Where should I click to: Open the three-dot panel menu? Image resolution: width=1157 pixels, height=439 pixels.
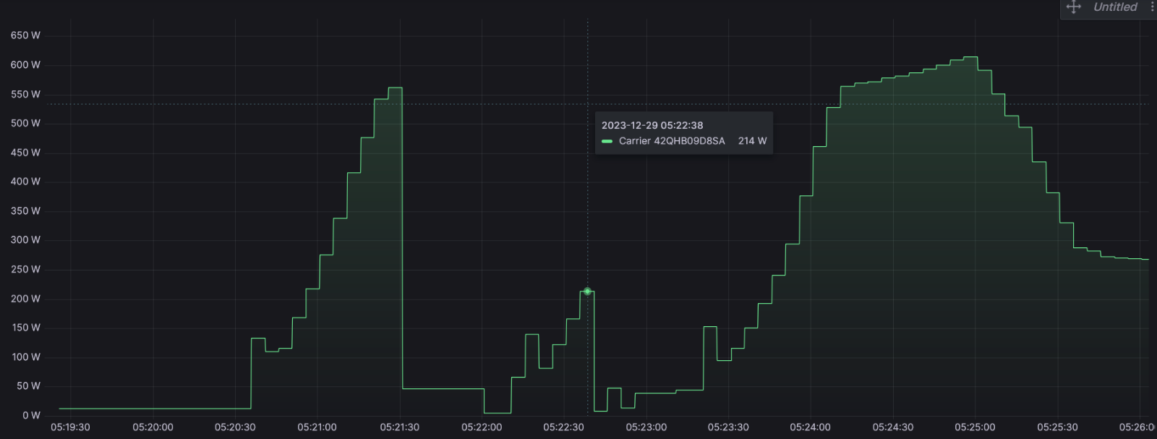(x=1152, y=7)
